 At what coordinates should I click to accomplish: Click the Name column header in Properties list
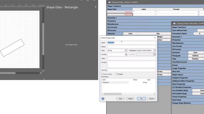[135, 80]
